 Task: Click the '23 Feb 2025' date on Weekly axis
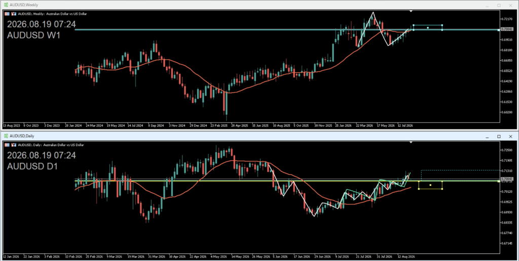pyautogui.click(x=219, y=125)
